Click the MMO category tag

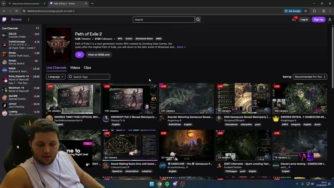pos(159,39)
